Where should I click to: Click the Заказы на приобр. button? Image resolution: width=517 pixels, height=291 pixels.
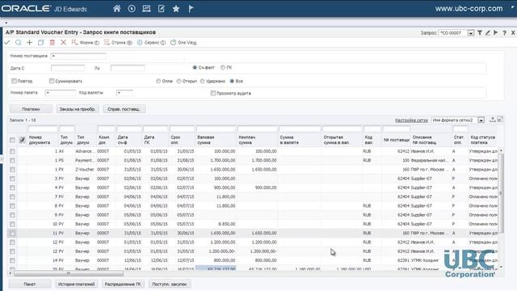78,109
